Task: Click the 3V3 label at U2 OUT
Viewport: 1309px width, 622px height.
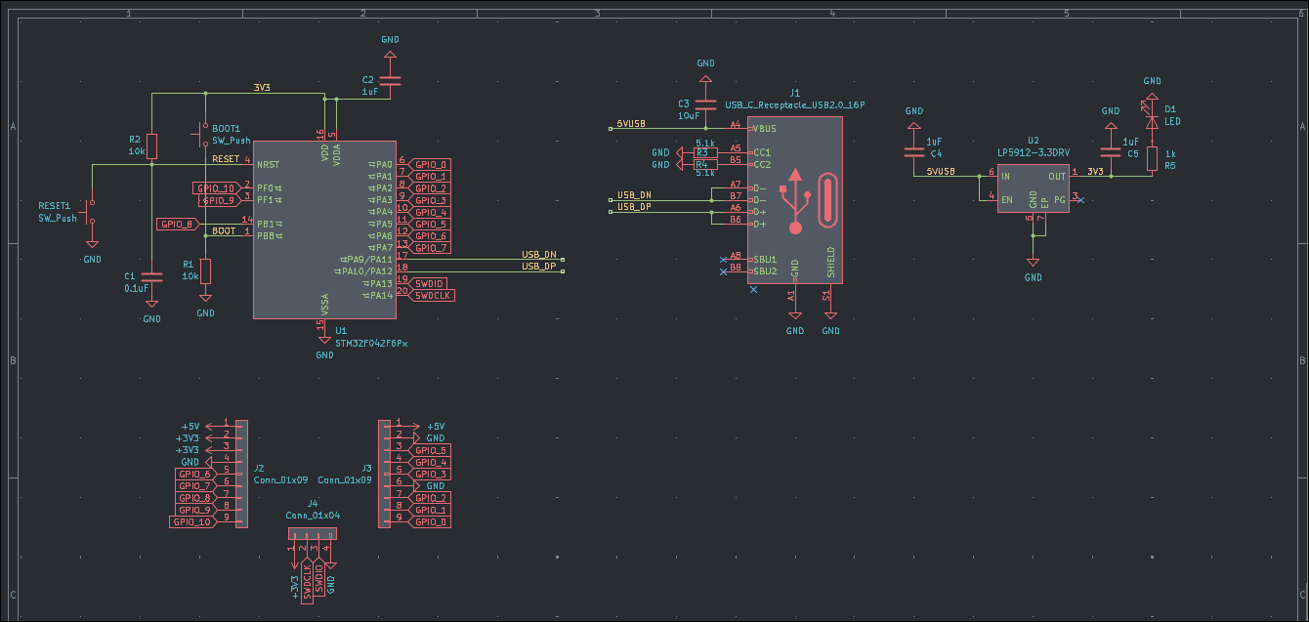Action: [1094, 171]
